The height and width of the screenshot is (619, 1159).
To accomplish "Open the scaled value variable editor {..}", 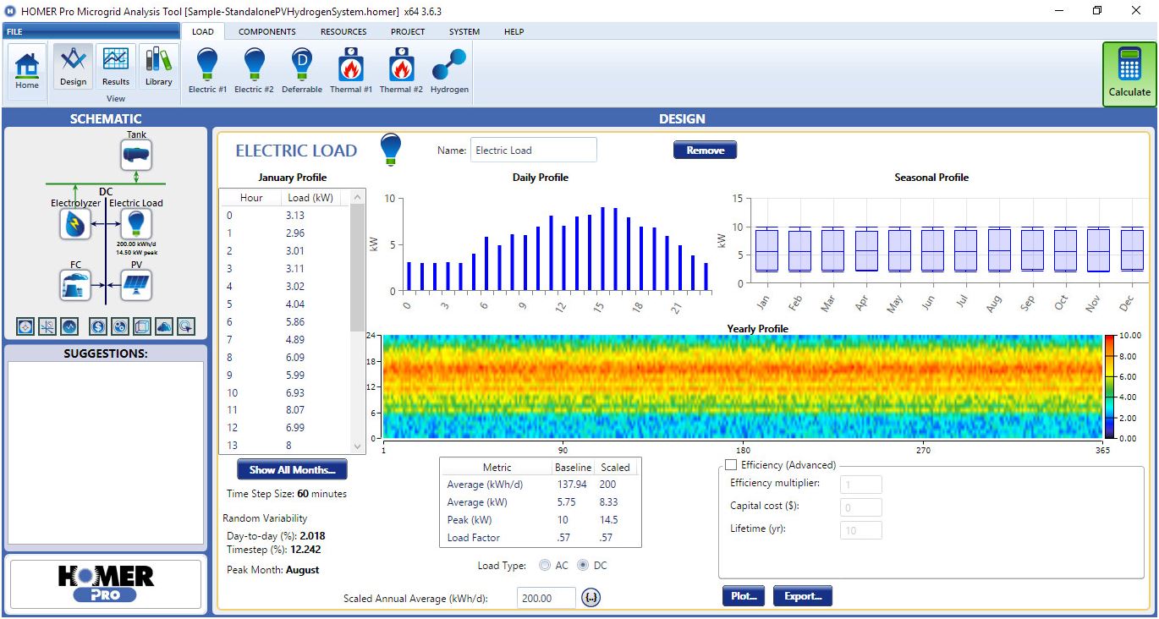I will pos(592,598).
